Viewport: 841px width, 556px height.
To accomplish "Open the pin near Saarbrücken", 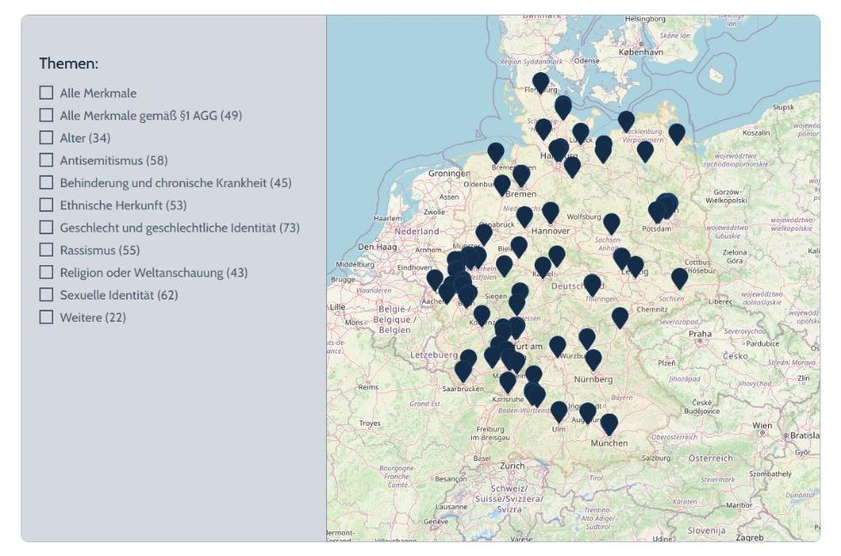I will [x=463, y=371].
